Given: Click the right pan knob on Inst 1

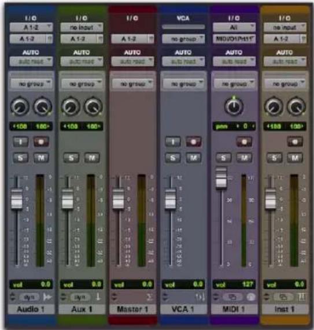Looking at the screenshot, I should pos(297,106).
